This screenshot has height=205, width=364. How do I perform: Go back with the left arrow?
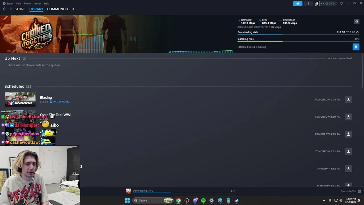(x=4, y=9)
